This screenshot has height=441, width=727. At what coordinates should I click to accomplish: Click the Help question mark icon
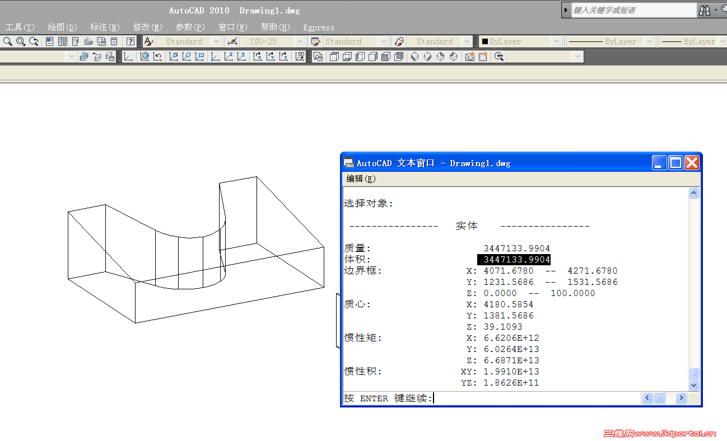[x=131, y=41]
